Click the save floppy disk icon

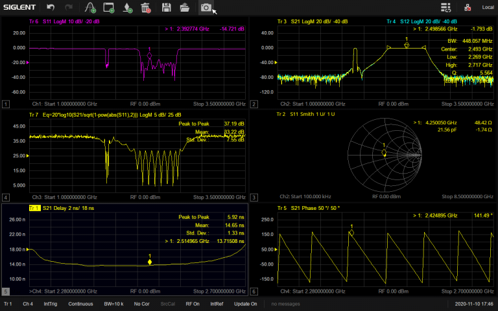point(167,8)
